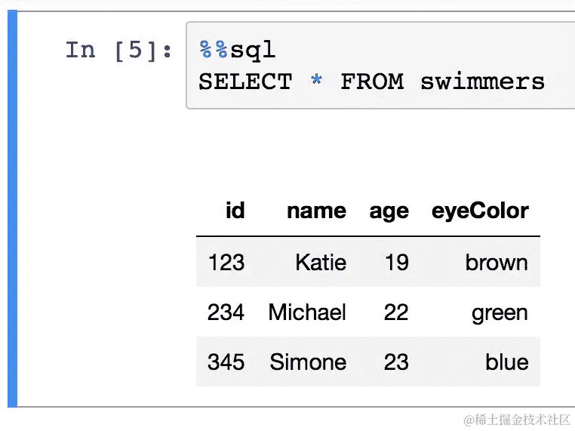The width and height of the screenshot is (575, 431).
Task: Click the eyeColor column header
Action: [x=480, y=211]
